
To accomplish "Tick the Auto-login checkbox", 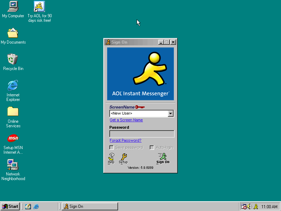I will point(152,147).
